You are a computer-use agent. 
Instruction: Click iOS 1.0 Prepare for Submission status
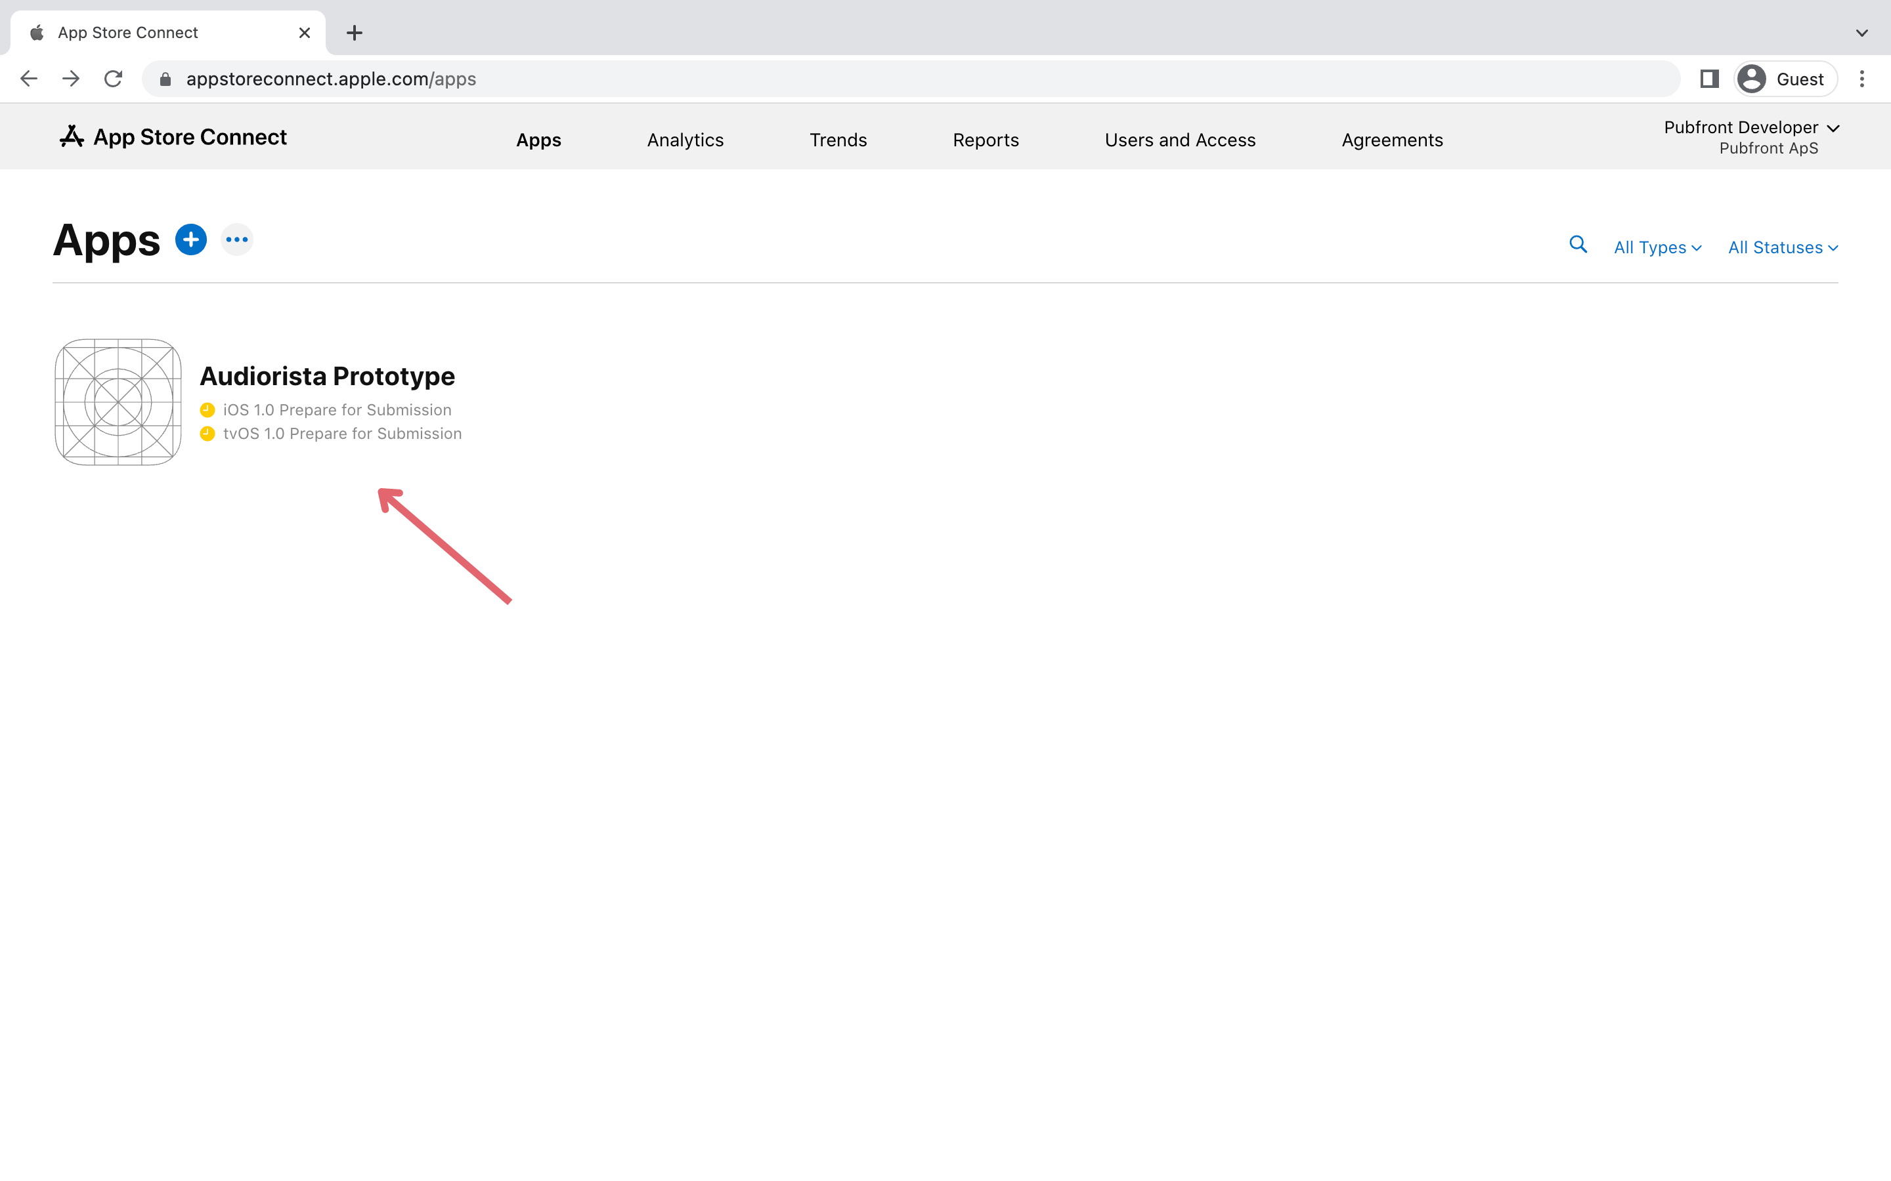coord(337,410)
